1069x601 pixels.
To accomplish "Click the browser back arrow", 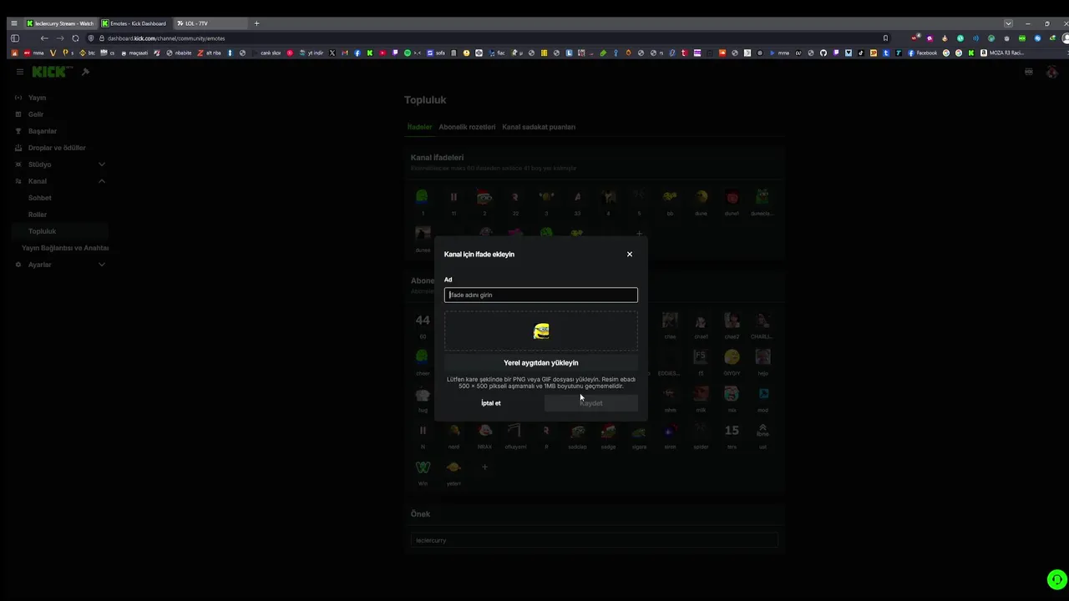I will pyautogui.click(x=44, y=38).
